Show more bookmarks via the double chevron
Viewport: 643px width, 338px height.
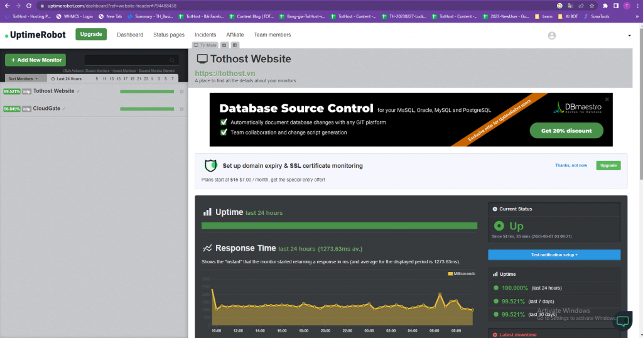point(637,16)
